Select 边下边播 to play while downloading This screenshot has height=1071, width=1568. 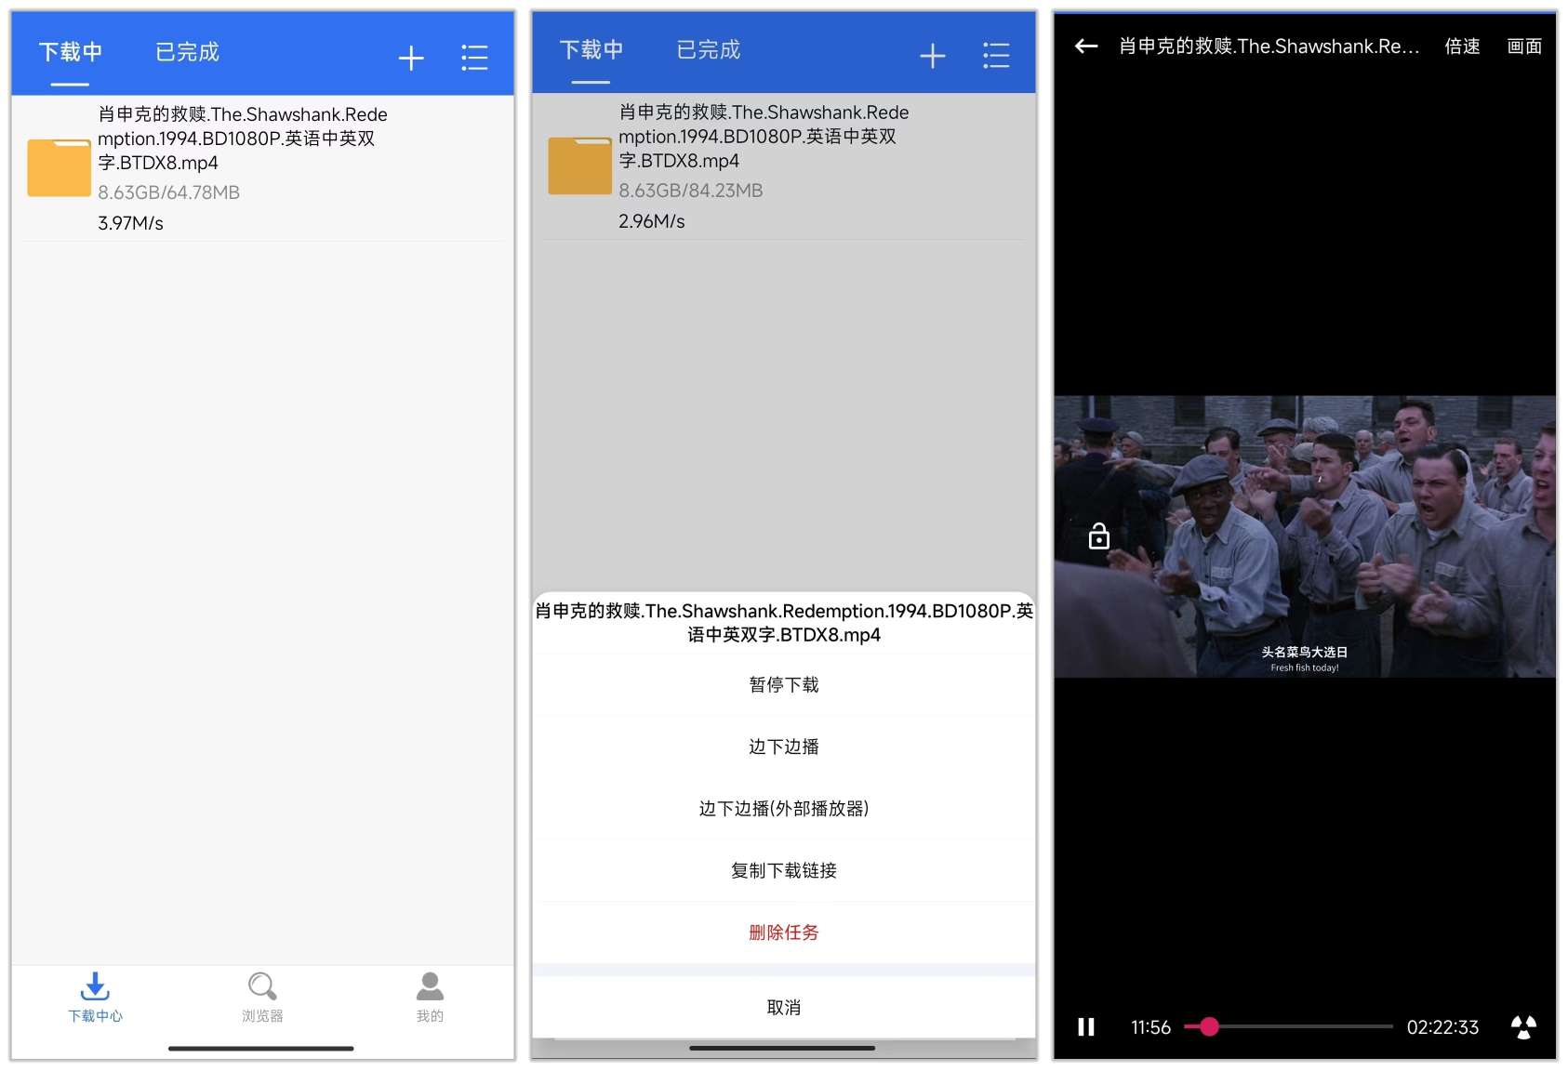point(784,747)
